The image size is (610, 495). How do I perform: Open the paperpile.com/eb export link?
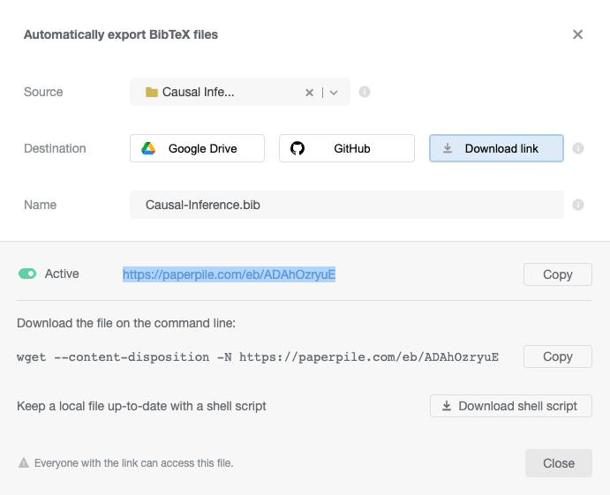[x=229, y=274]
